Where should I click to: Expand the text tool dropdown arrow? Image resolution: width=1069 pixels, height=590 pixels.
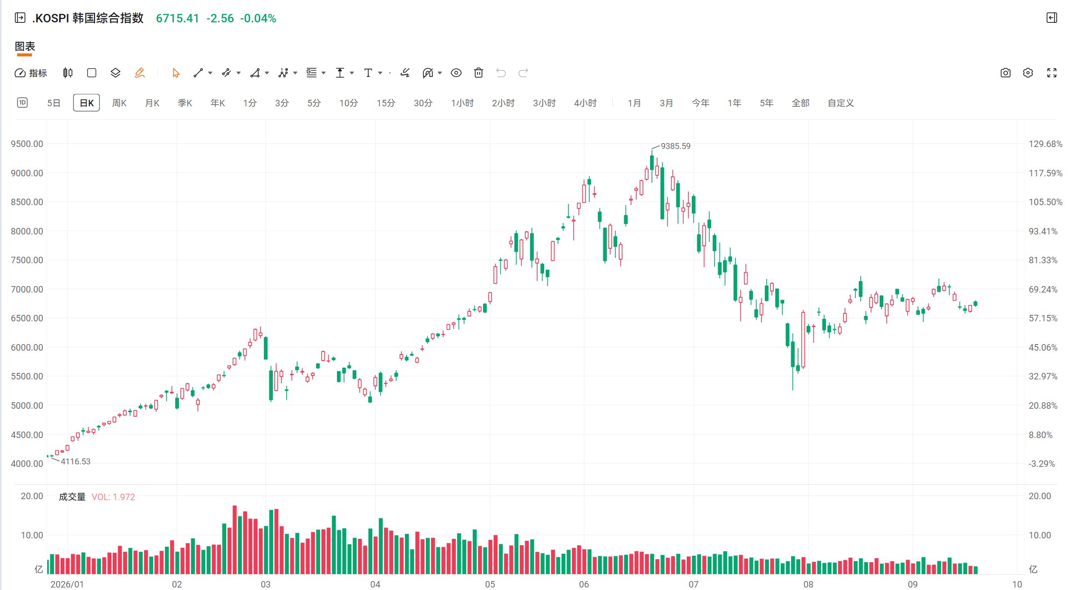380,73
